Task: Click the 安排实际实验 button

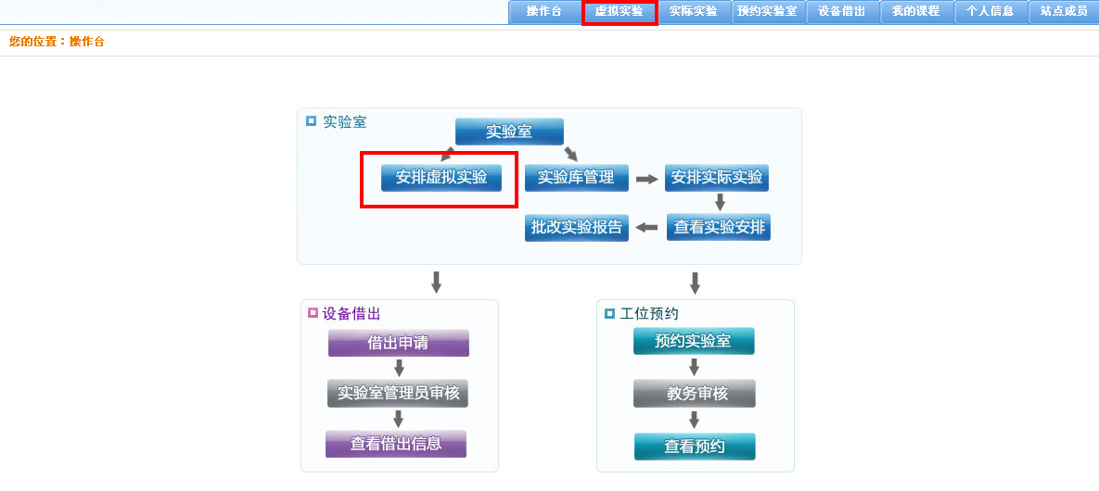Action: coord(717,178)
